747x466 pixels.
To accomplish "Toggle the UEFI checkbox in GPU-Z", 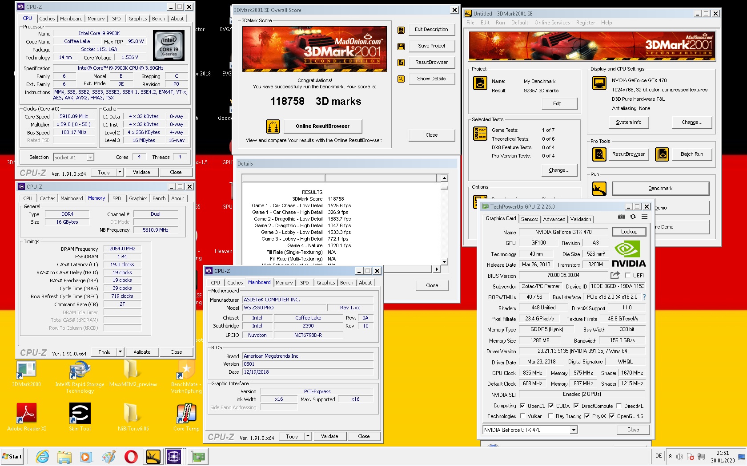I will click(627, 275).
